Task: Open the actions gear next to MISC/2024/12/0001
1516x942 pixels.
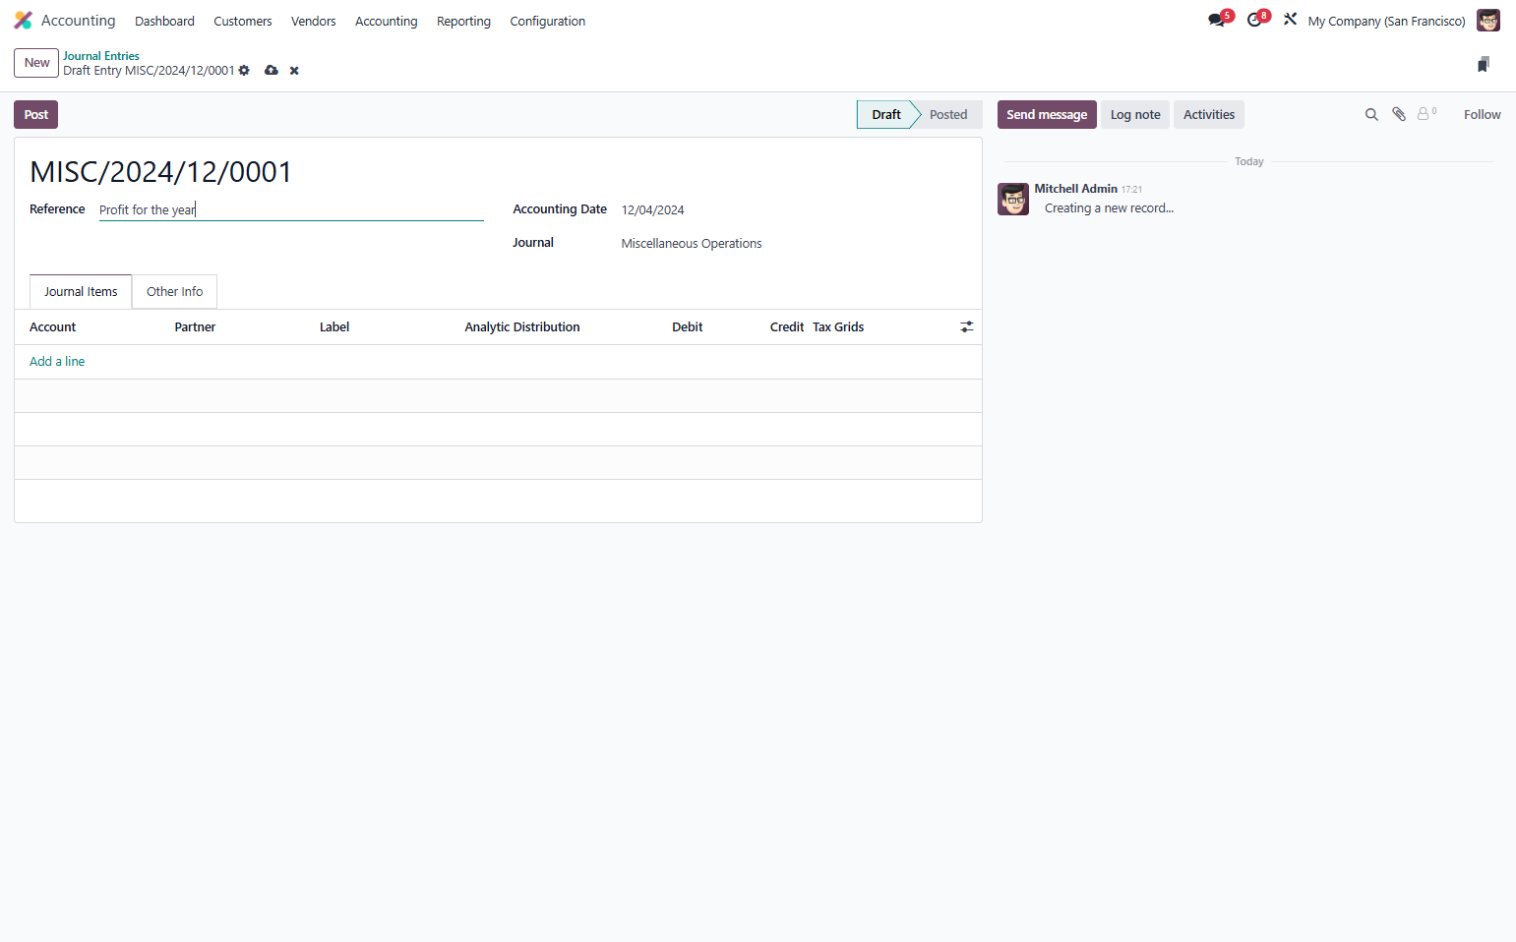Action: [244, 71]
